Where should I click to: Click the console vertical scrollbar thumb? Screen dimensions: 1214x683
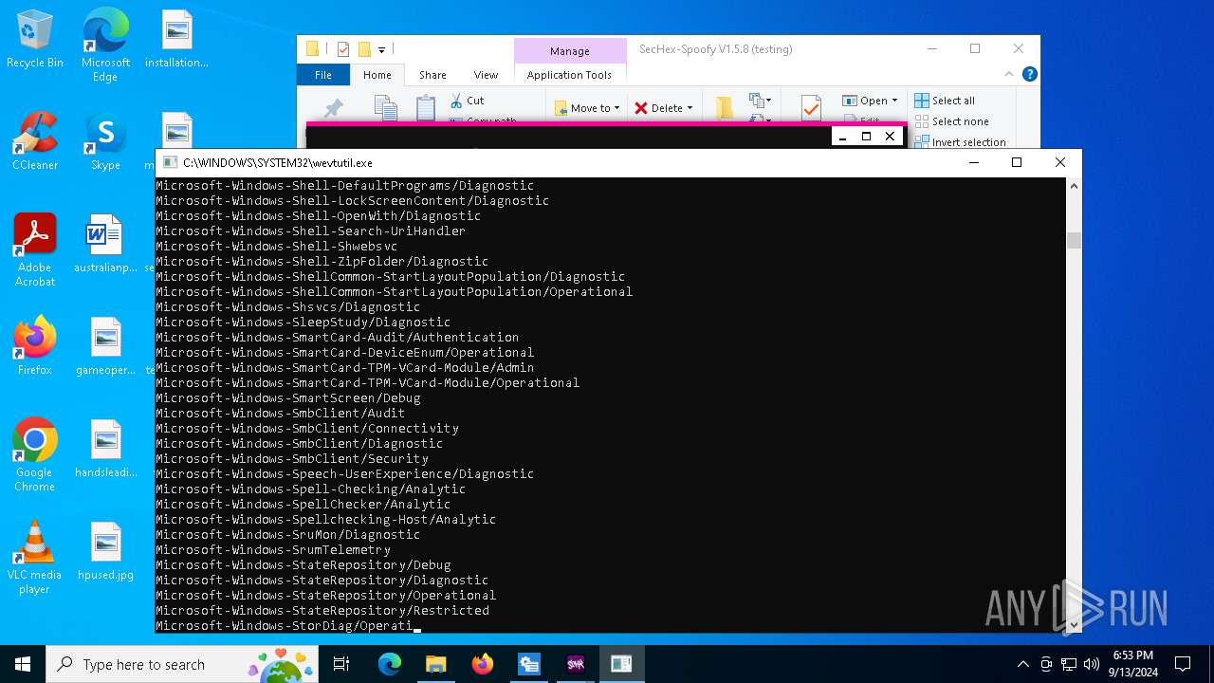(1074, 241)
